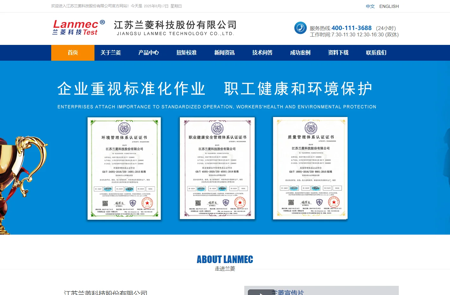Open the 新闻资讯 menu item

tap(224, 53)
